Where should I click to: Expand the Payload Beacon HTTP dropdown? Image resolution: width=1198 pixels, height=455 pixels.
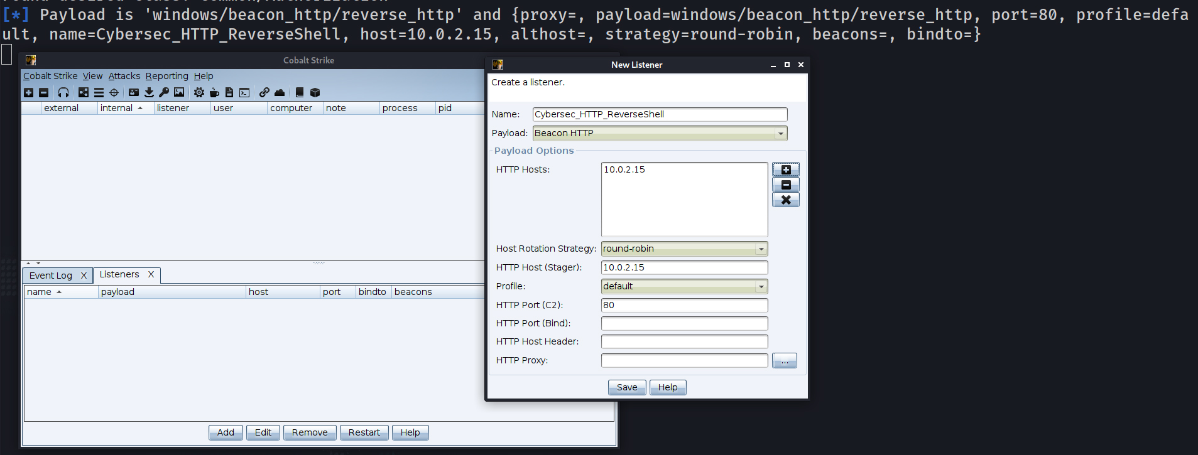[780, 133]
